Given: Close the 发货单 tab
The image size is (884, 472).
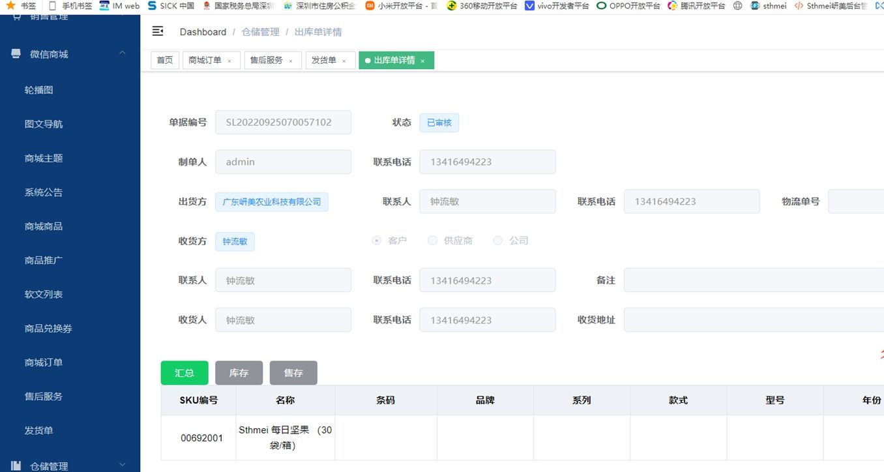Looking at the screenshot, I should (x=344, y=61).
